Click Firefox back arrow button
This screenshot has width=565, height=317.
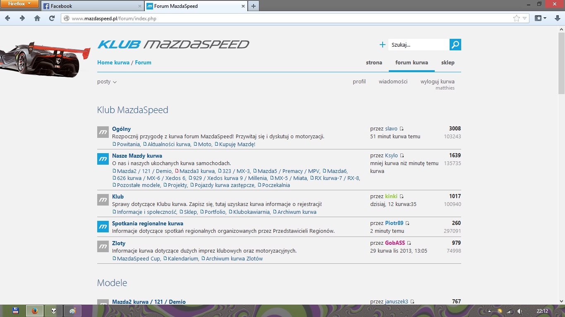(8, 18)
